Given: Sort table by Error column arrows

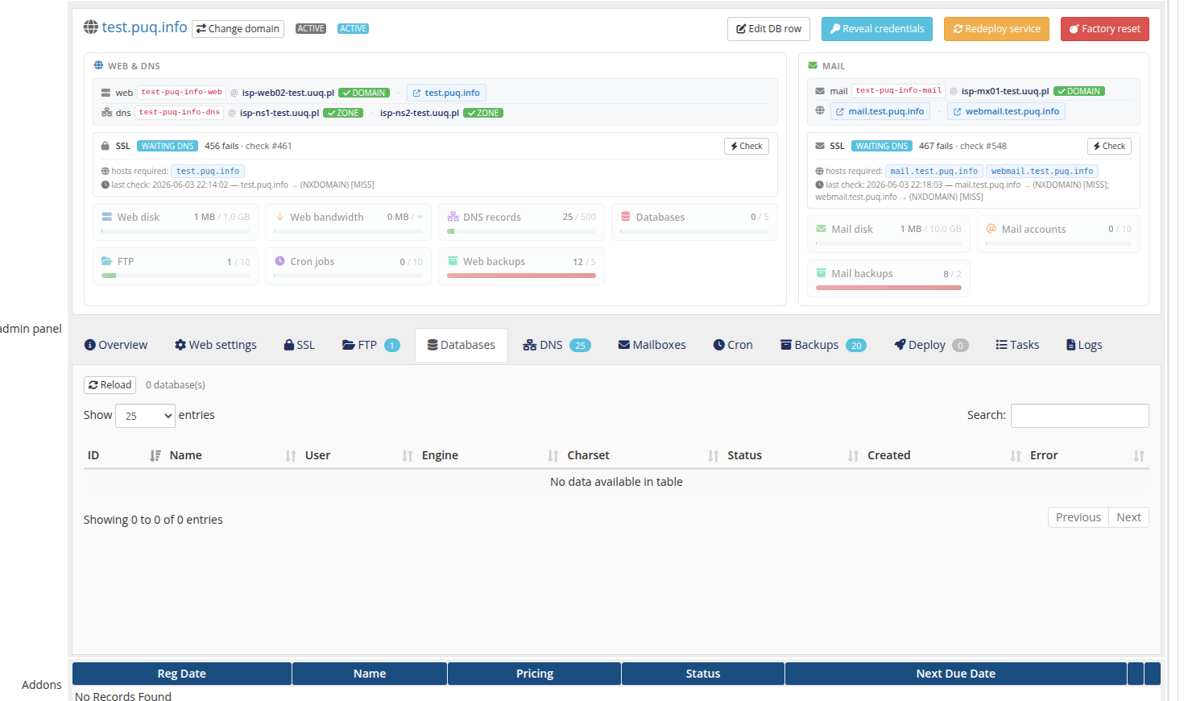Looking at the screenshot, I should [1139, 456].
